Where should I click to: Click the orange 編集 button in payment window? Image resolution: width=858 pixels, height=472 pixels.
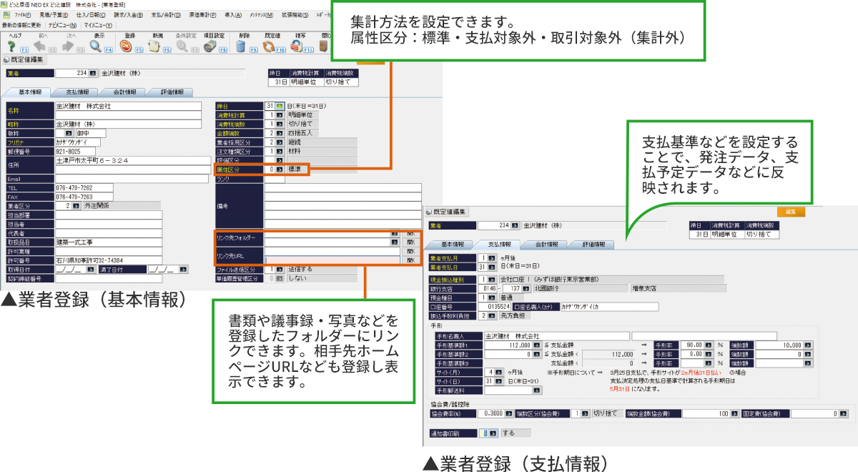(x=790, y=212)
